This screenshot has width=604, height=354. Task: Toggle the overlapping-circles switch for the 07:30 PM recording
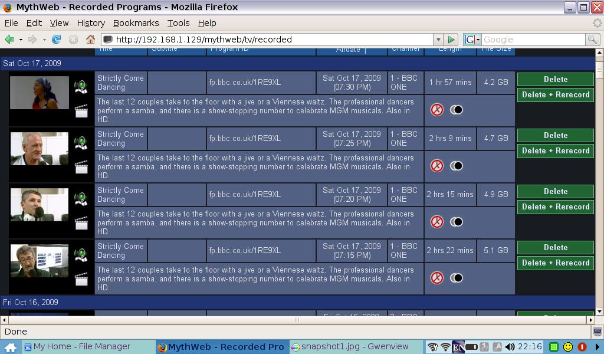click(457, 110)
